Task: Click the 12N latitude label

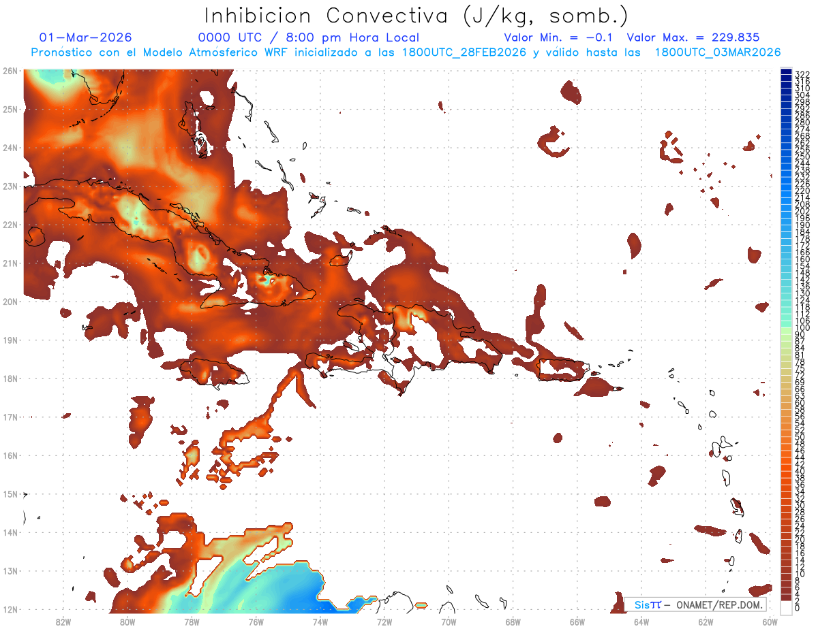Action: tap(10, 609)
